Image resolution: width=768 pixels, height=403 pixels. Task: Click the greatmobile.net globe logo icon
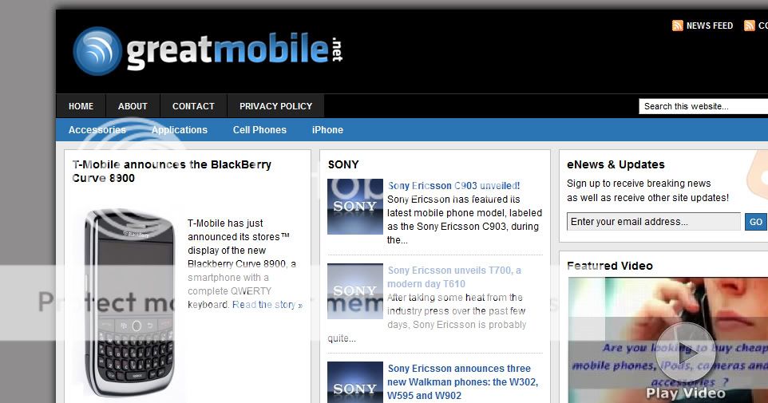click(x=97, y=51)
